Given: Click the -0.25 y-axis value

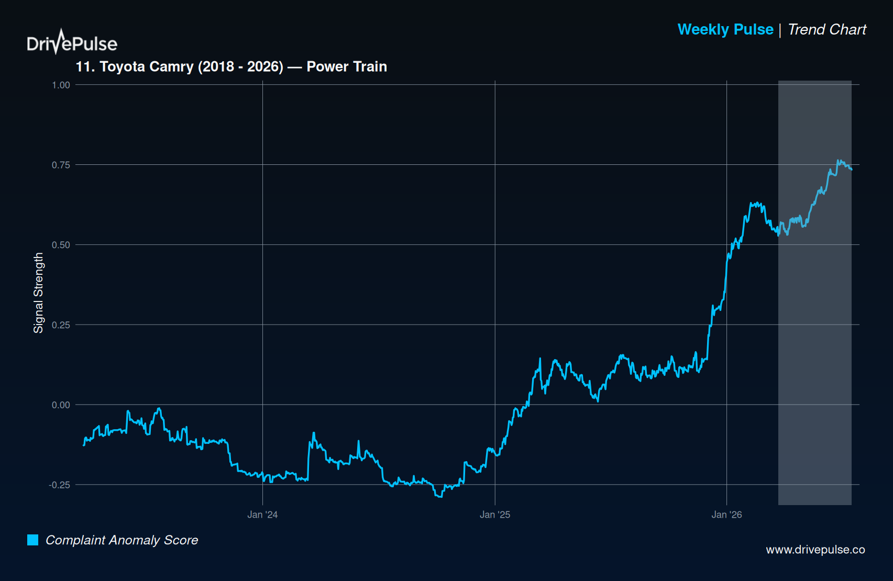Looking at the screenshot, I should (60, 485).
